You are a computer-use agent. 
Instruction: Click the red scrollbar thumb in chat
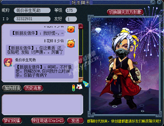[x=81, y=60]
